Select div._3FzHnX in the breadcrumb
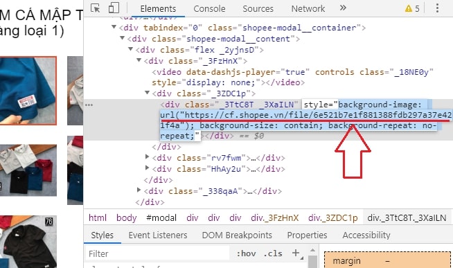Screen dimensions: 453x268 pos(275,217)
